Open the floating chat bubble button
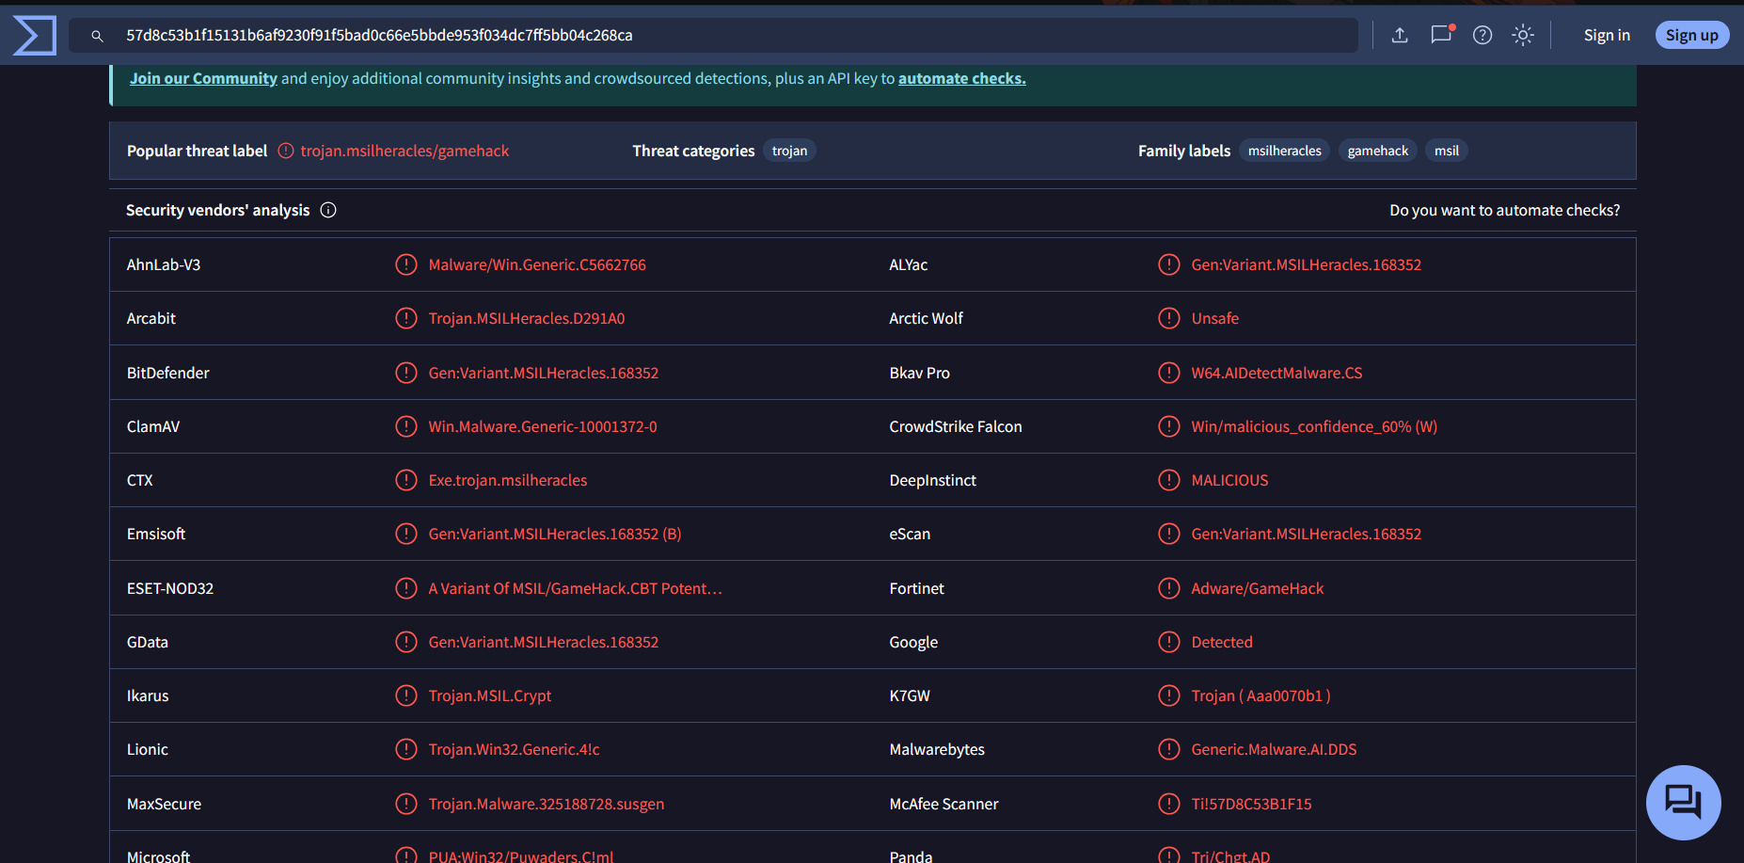The image size is (1744, 863). pyautogui.click(x=1683, y=802)
